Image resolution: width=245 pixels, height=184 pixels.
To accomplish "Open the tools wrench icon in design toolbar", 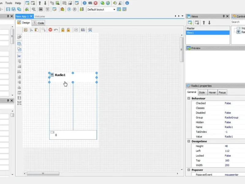I will point(90,30).
